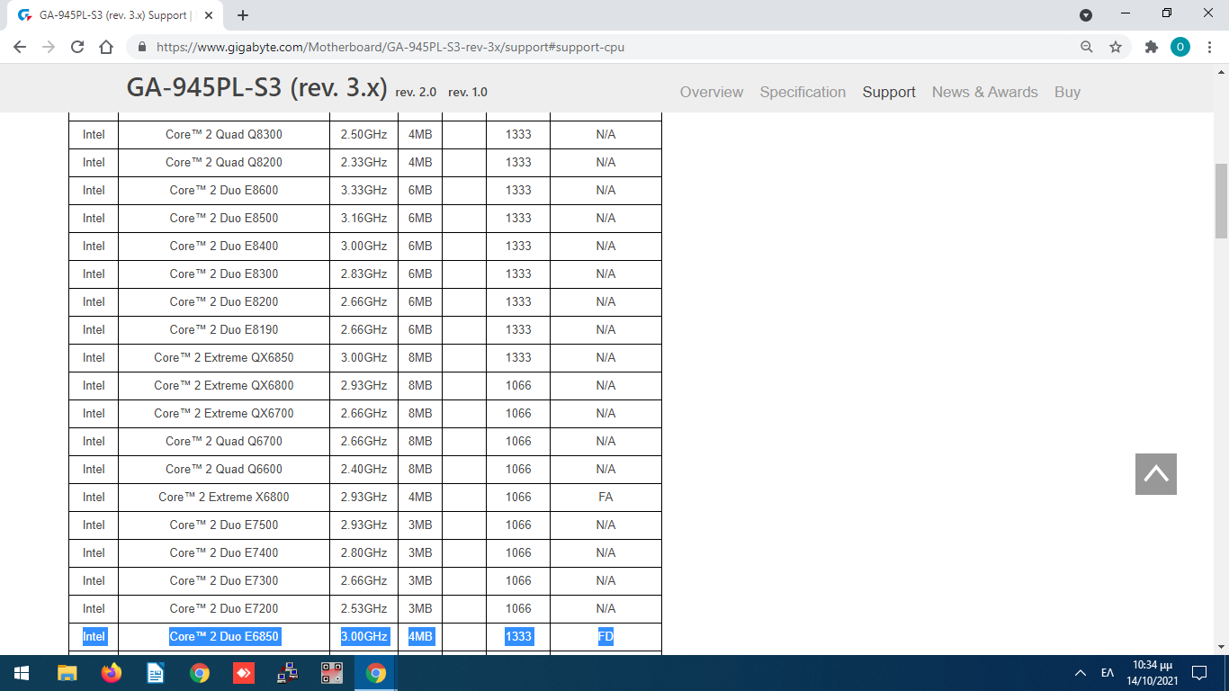Open the zoom level indicator
Viewport: 1229px width, 691px height.
[x=1087, y=47]
